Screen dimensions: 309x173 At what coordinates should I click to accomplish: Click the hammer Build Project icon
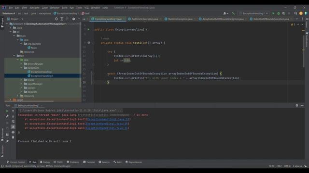233,13
